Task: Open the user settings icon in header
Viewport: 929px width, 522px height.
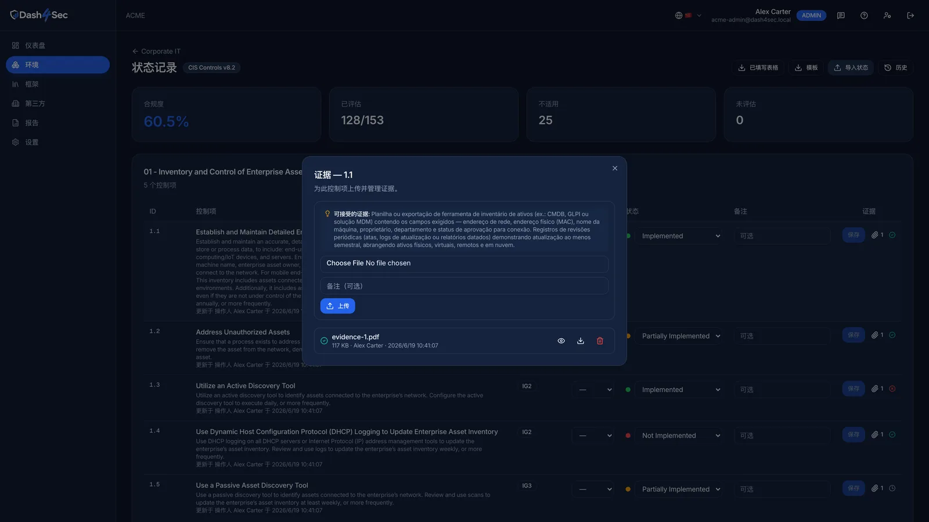Action: pyautogui.click(x=887, y=16)
